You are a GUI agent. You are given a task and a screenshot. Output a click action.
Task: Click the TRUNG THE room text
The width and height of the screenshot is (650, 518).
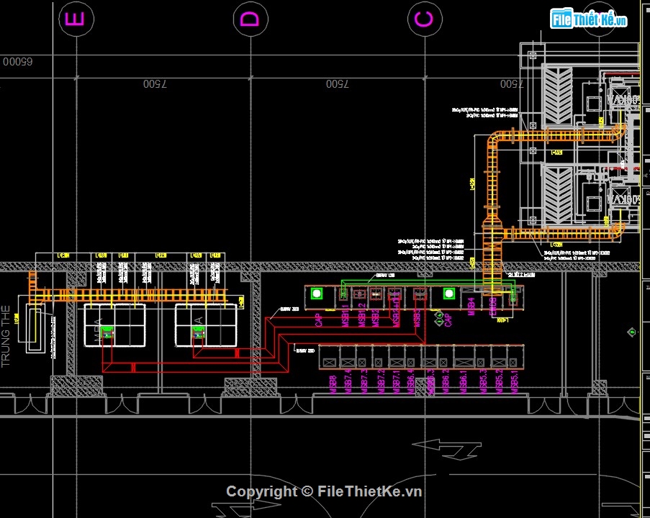(x=7, y=335)
